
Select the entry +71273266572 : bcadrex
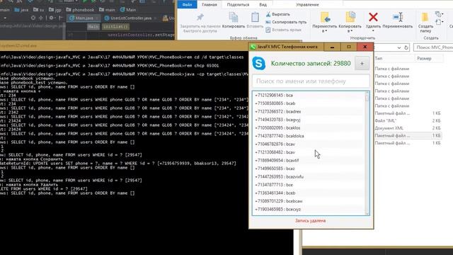(x=309, y=111)
